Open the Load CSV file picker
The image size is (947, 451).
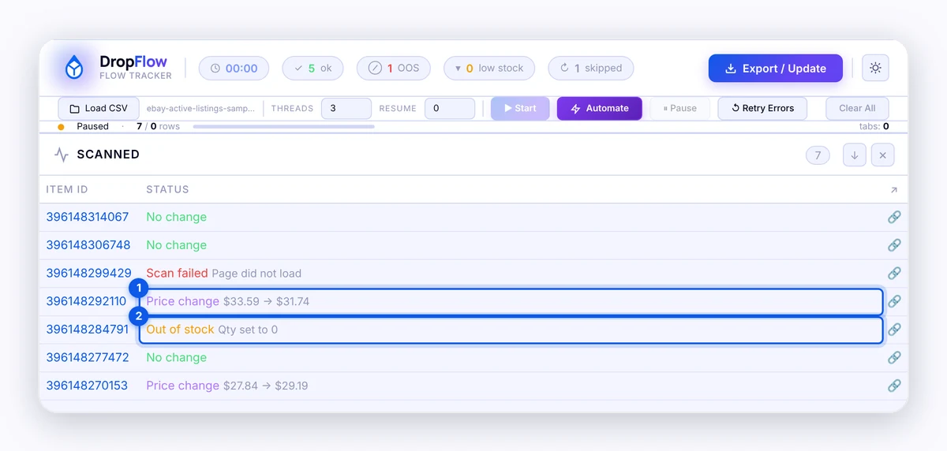[99, 108]
